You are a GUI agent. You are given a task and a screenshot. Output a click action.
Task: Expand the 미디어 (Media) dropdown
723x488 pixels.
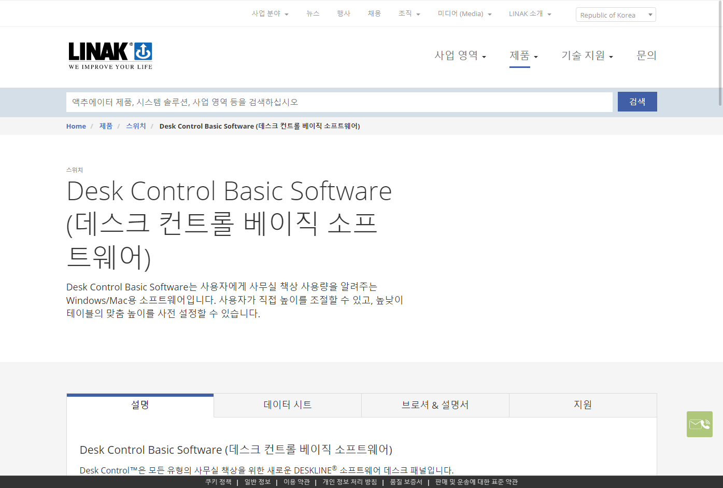tap(464, 13)
